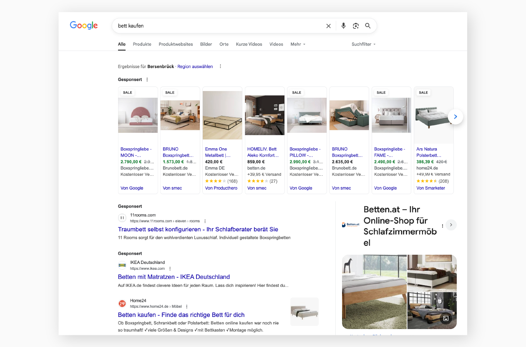The image size is (526, 347).
Task: Click the image gallery icon on Betten.at photos
Action: pos(445,318)
